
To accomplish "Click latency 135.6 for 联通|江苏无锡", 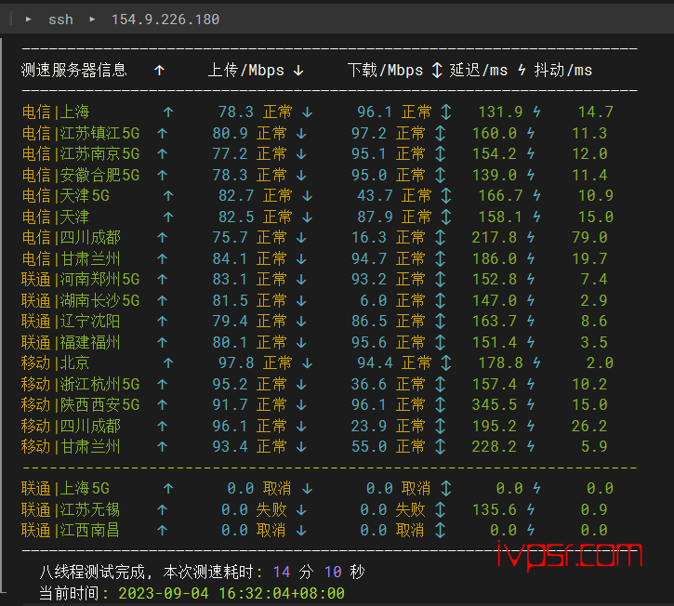I will 495,509.
